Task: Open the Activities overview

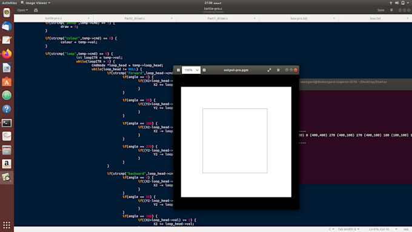Action: pyautogui.click(x=9, y=3)
